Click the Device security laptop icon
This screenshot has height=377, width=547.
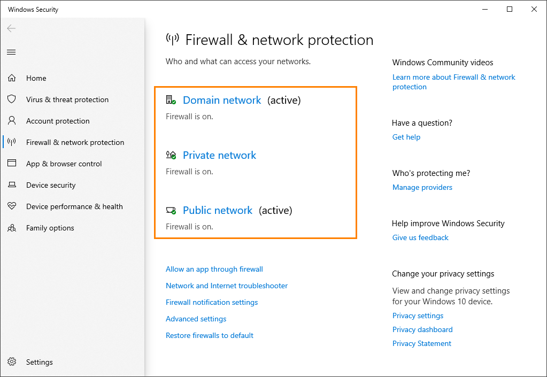tap(12, 185)
